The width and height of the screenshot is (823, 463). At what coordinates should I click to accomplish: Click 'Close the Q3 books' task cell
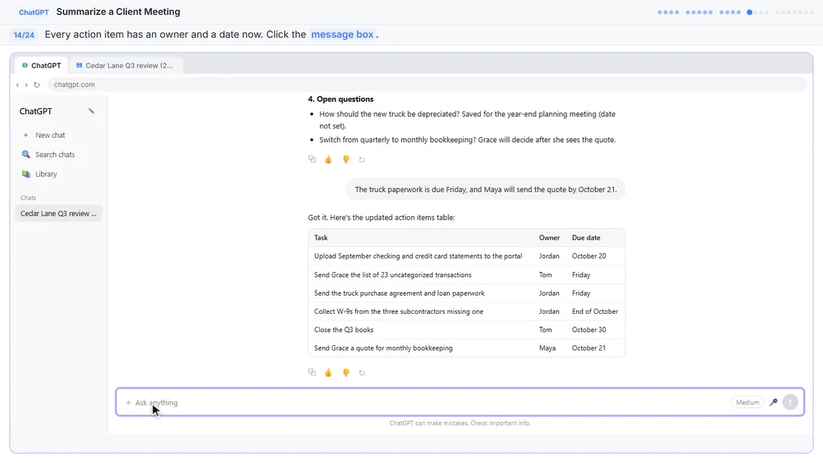tap(344, 330)
